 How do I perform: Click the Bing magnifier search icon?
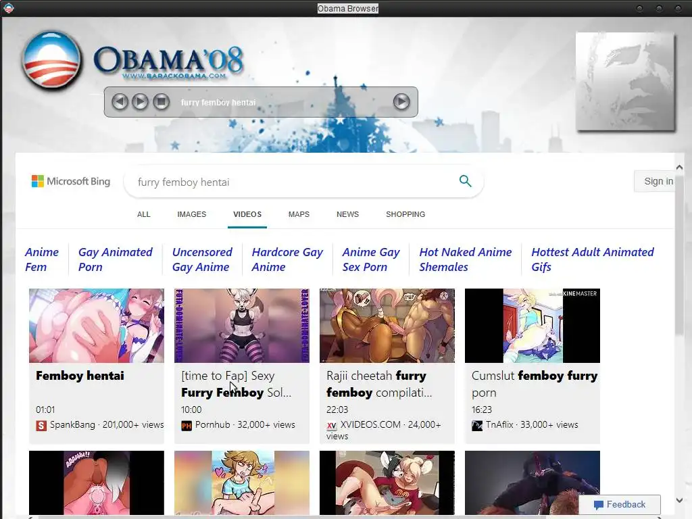click(x=465, y=181)
